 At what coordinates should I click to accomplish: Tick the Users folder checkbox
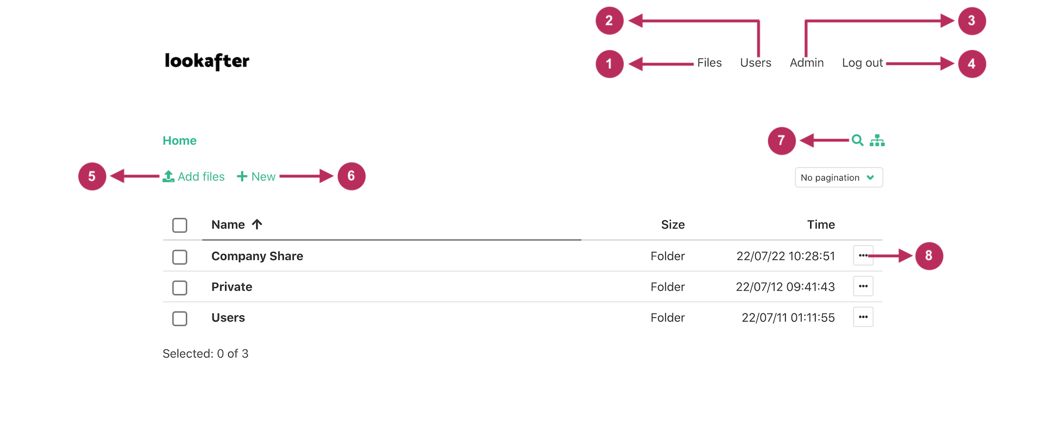point(180,318)
